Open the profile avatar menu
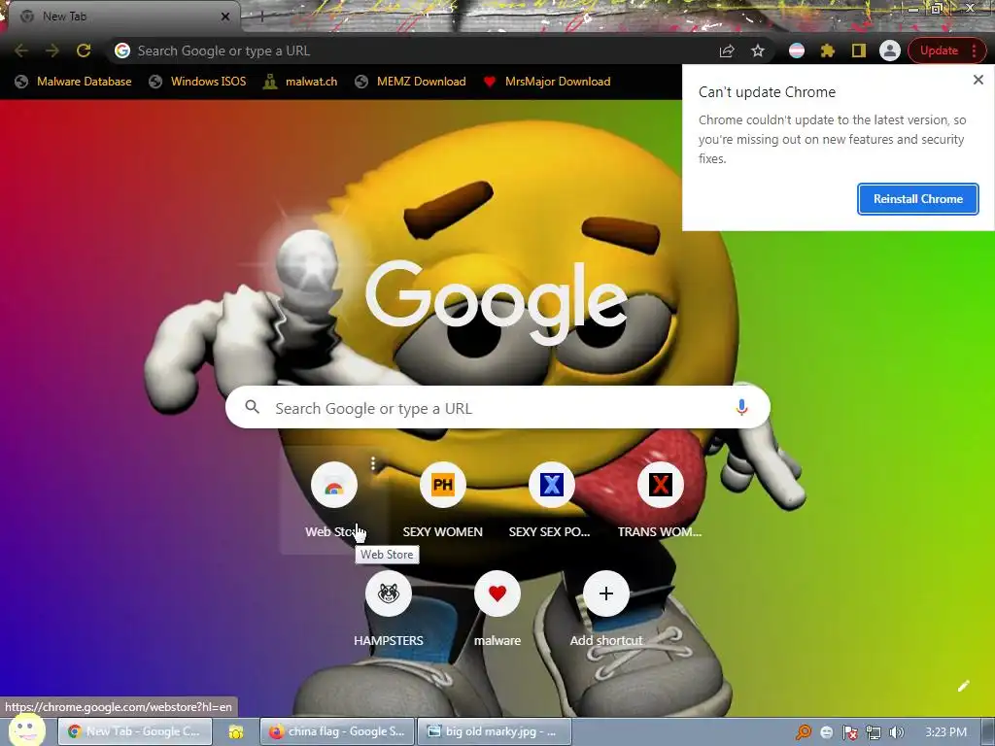 tap(890, 51)
